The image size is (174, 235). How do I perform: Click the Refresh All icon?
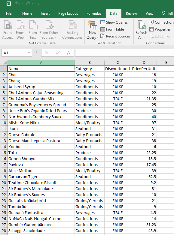coord(141,25)
